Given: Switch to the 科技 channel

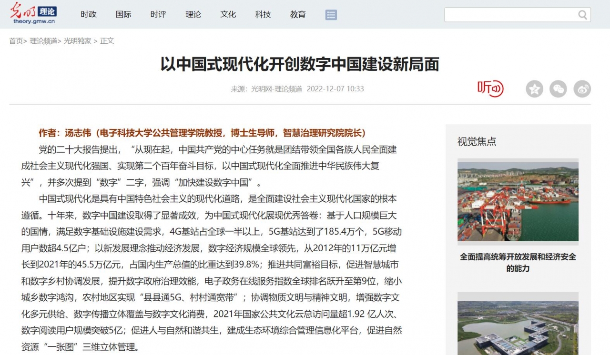Looking at the screenshot, I should point(263,15).
